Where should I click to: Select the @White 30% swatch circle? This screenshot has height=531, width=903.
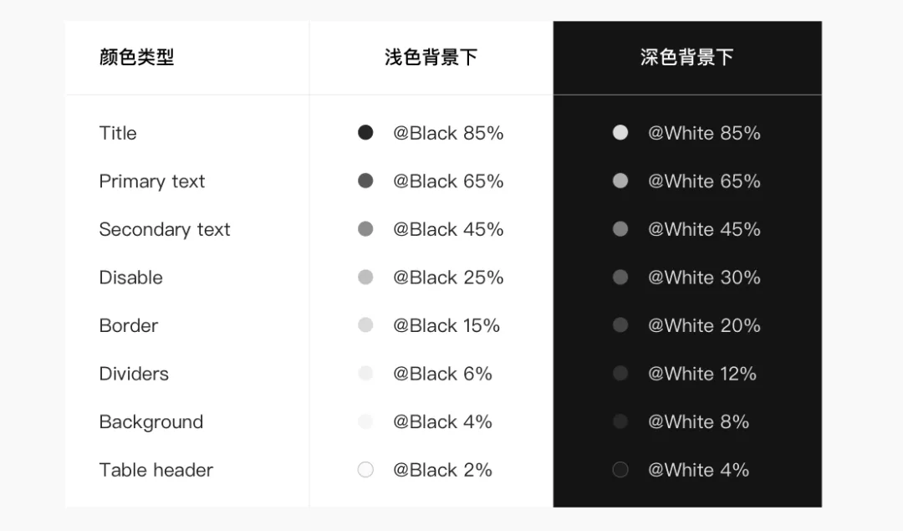coord(620,277)
